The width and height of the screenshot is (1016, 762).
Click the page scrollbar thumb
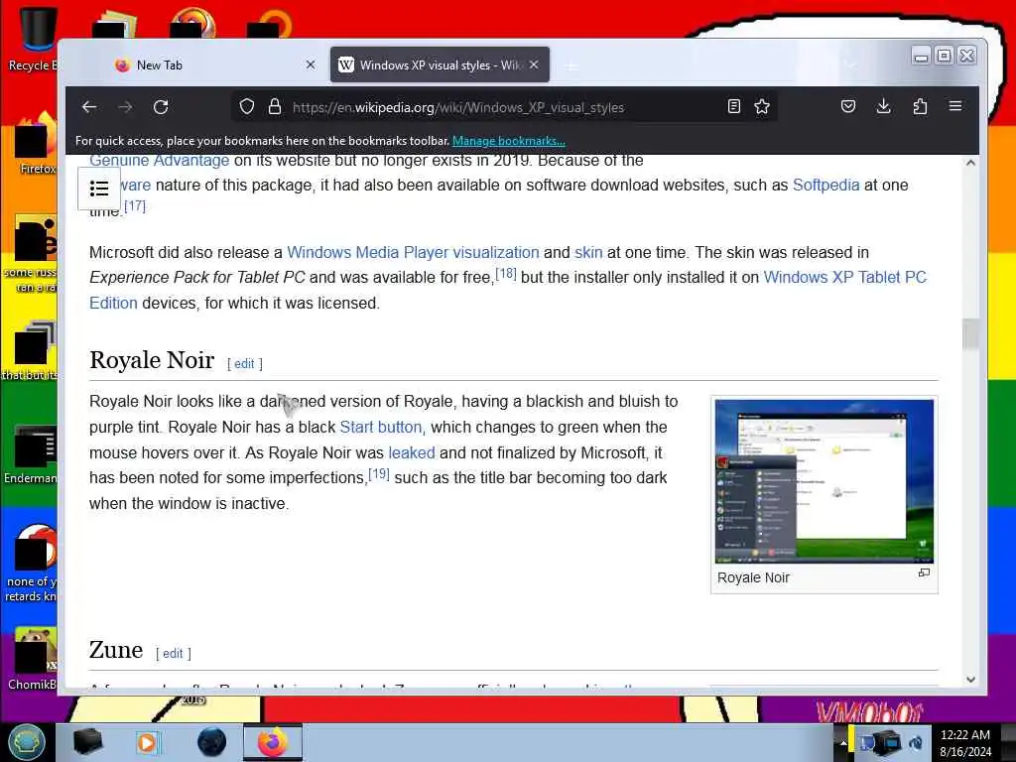[x=970, y=334]
